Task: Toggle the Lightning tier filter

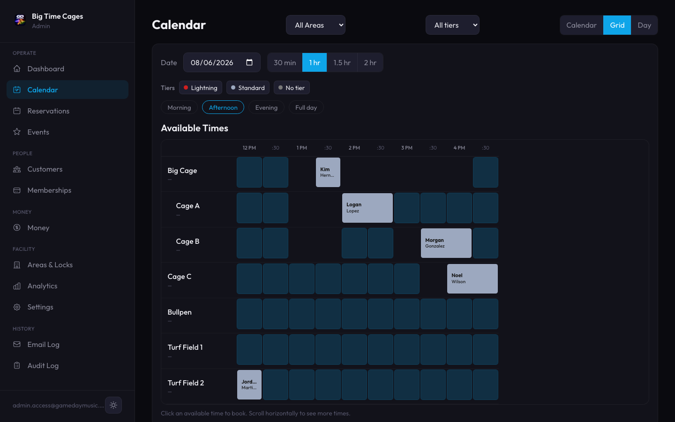Action: 201,88
